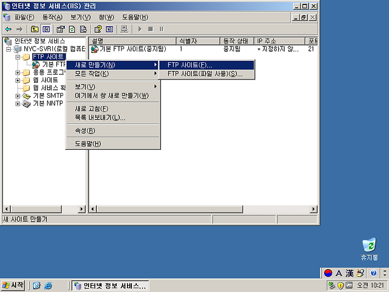Click the Forward arrow toolbar icon

tap(19, 29)
